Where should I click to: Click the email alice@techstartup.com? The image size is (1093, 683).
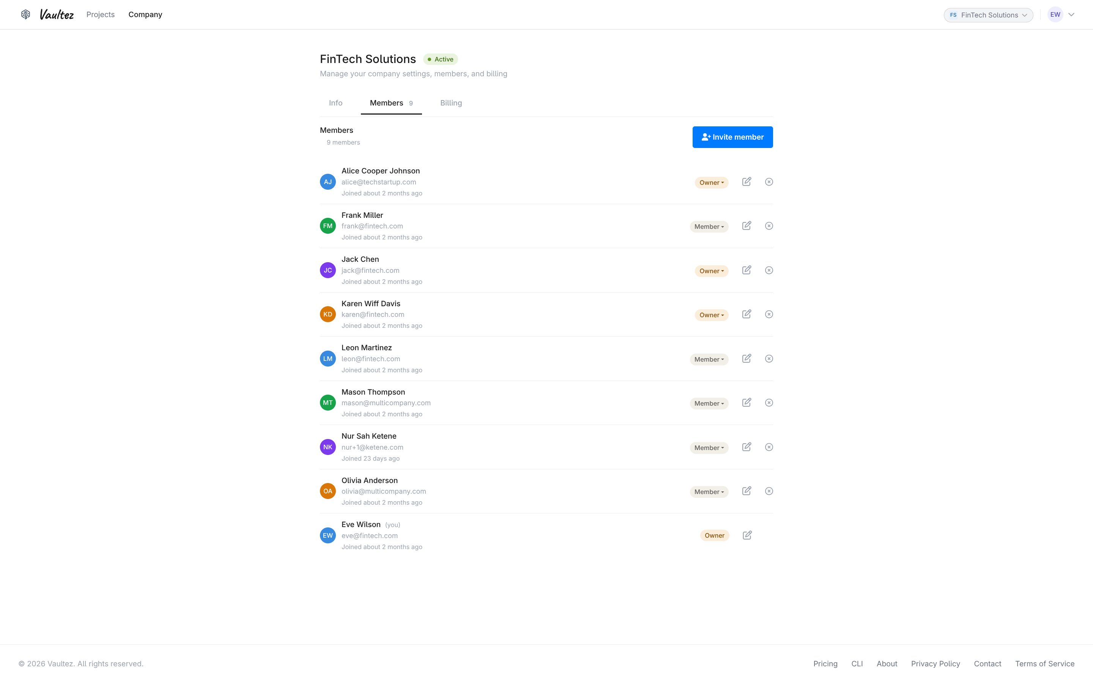click(378, 182)
